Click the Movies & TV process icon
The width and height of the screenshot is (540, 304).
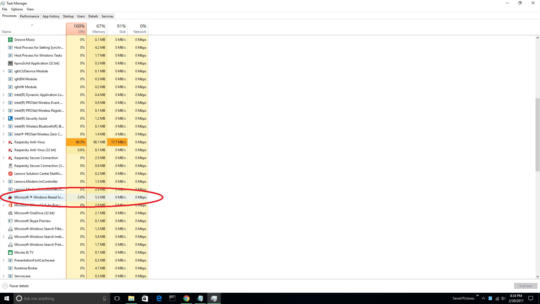pyautogui.click(x=10, y=252)
